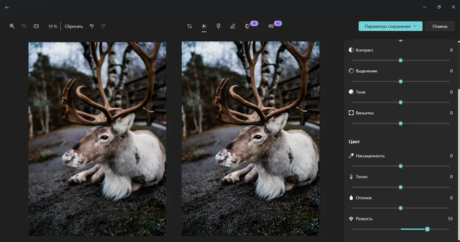The image size is (460, 242).
Task: Click the Резкость slider handle
Action: 427,229
